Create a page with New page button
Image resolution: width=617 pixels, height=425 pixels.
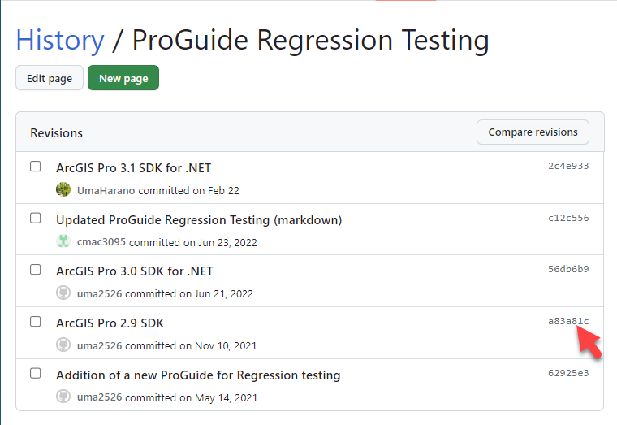click(x=123, y=79)
